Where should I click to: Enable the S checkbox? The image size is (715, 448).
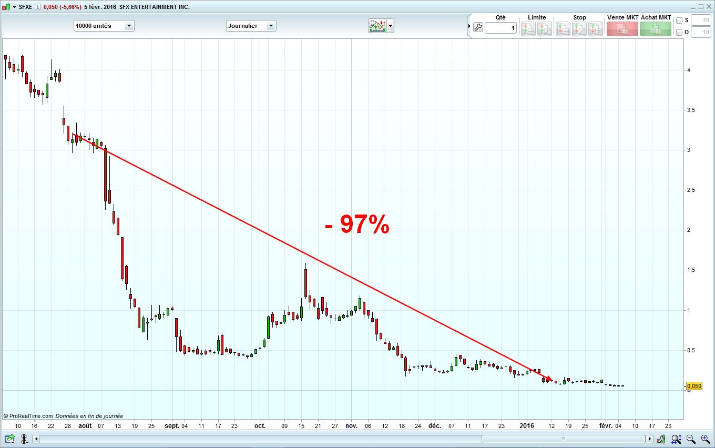pyautogui.click(x=679, y=21)
